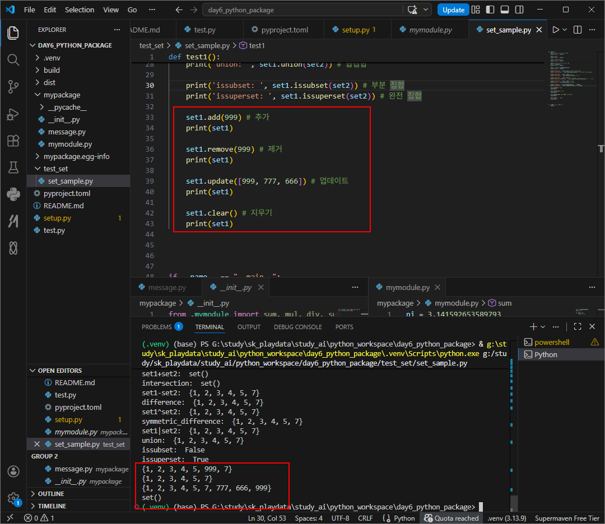This screenshot has width=605, height=524.
Task: Toggle the bottom panel visibility
Action: click(505, 10)
